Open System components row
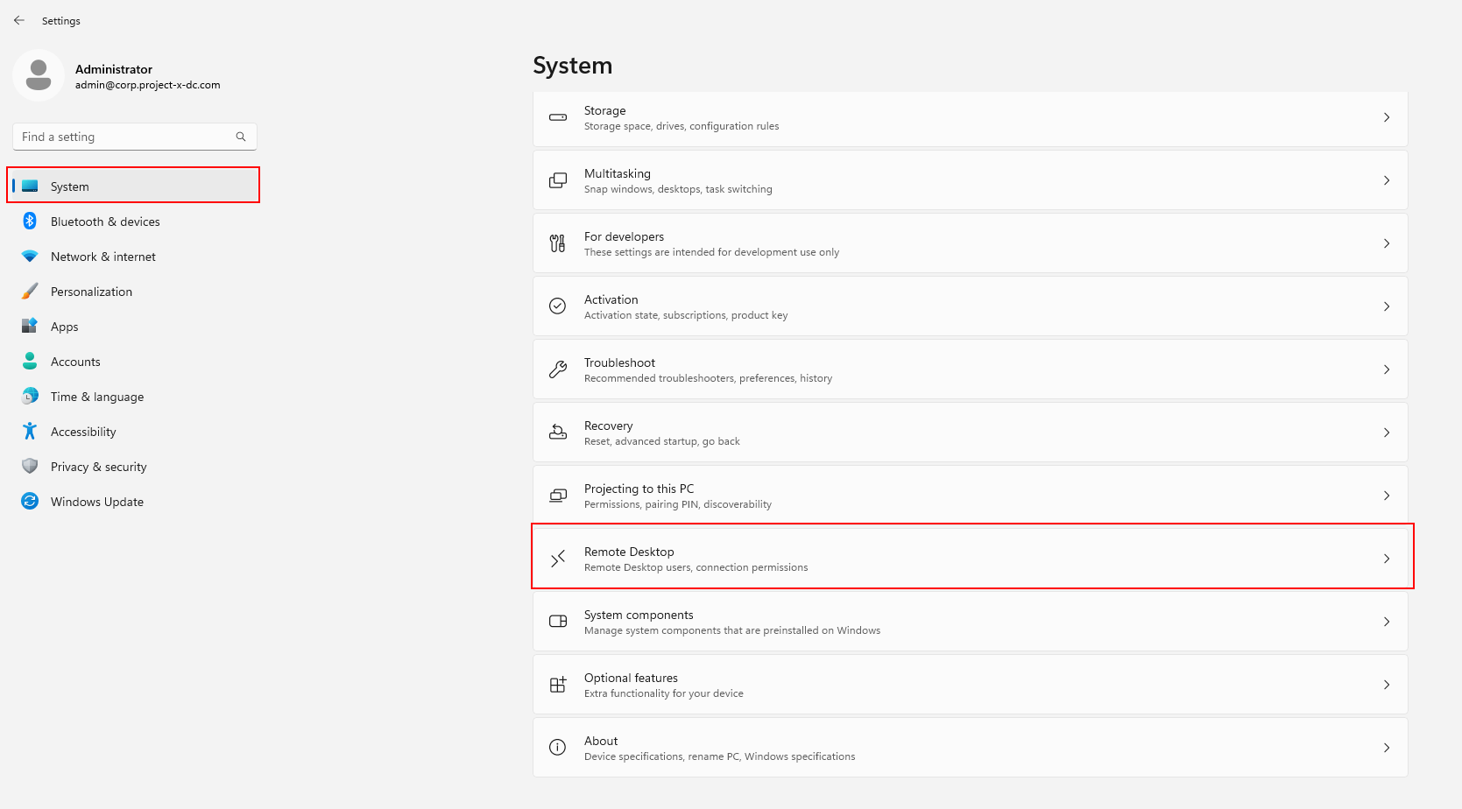Image resolution: width=1462 pixels, height=809 pixels. click(969, 622)
